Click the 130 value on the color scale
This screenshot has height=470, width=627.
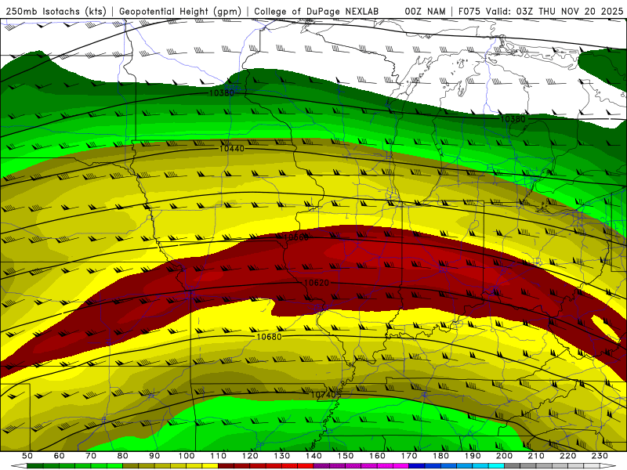pyautogui.click(x=282, y=456)
